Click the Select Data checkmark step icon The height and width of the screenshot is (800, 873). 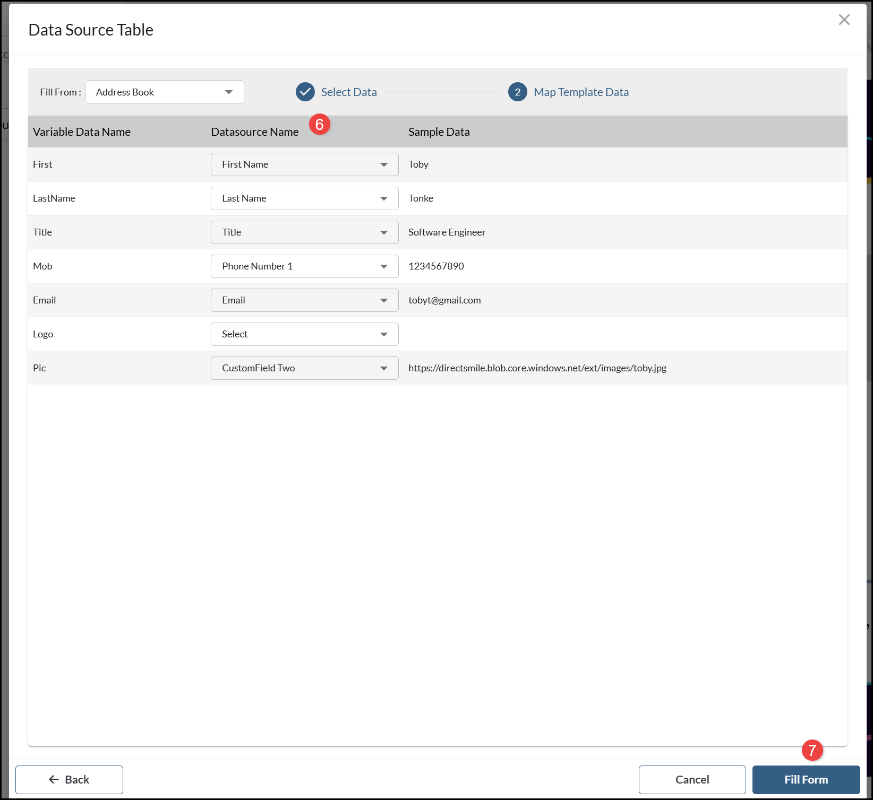(x=305, y=92)
